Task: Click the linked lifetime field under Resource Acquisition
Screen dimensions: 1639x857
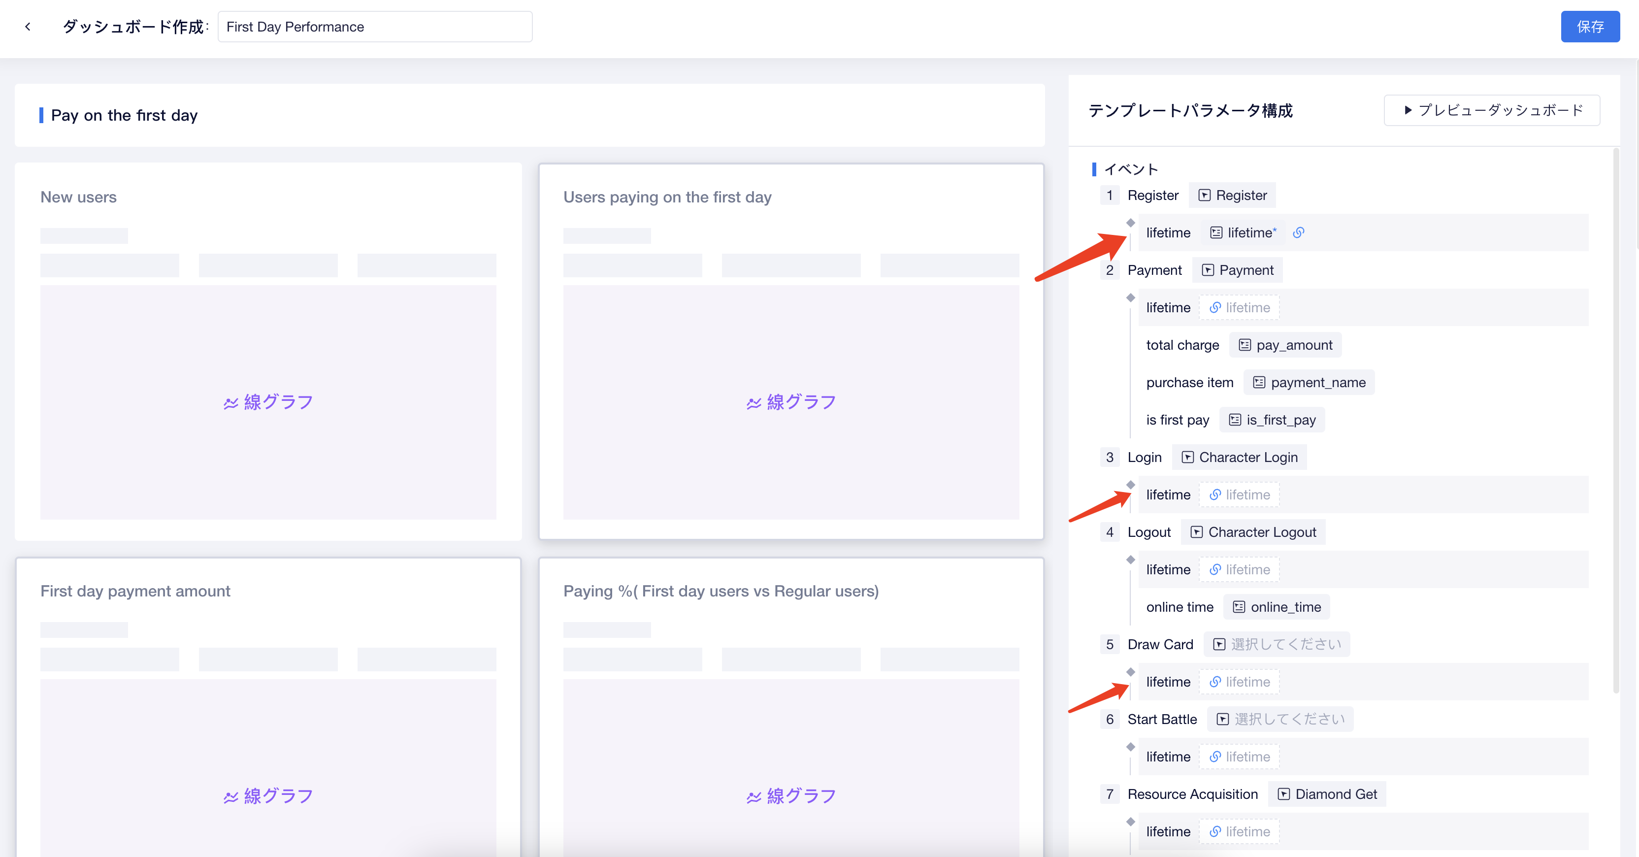Action: click(1240, 832)
